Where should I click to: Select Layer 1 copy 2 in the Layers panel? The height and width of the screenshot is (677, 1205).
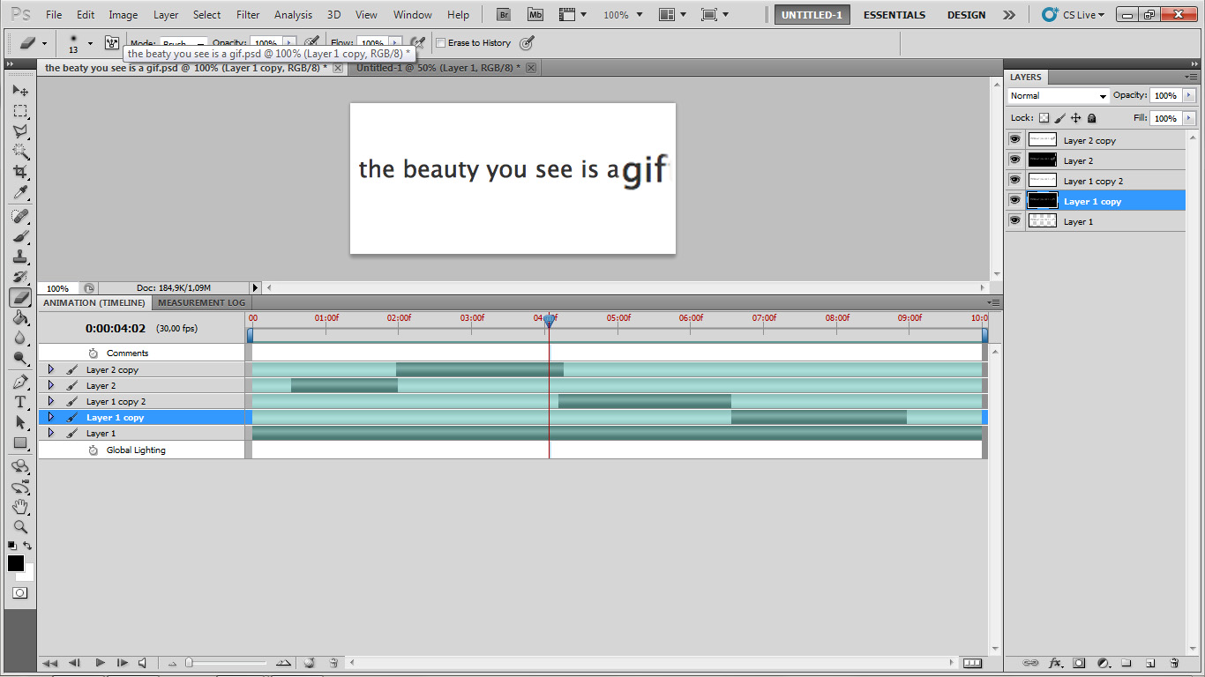pyautogui.click(x=1093, y=181)
